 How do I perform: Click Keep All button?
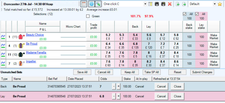tap(130, 72)
